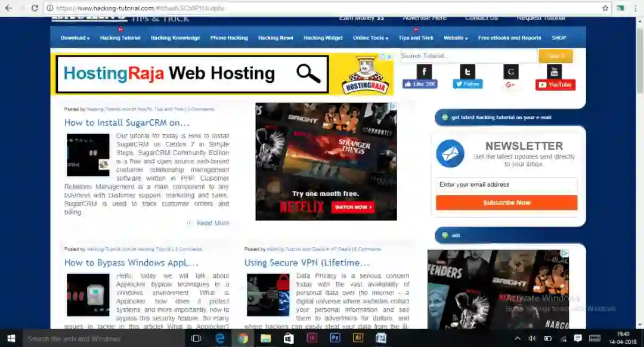Open the SHOP menu item
This screenshot has width=644, height=347.
[x=559, y=38]
